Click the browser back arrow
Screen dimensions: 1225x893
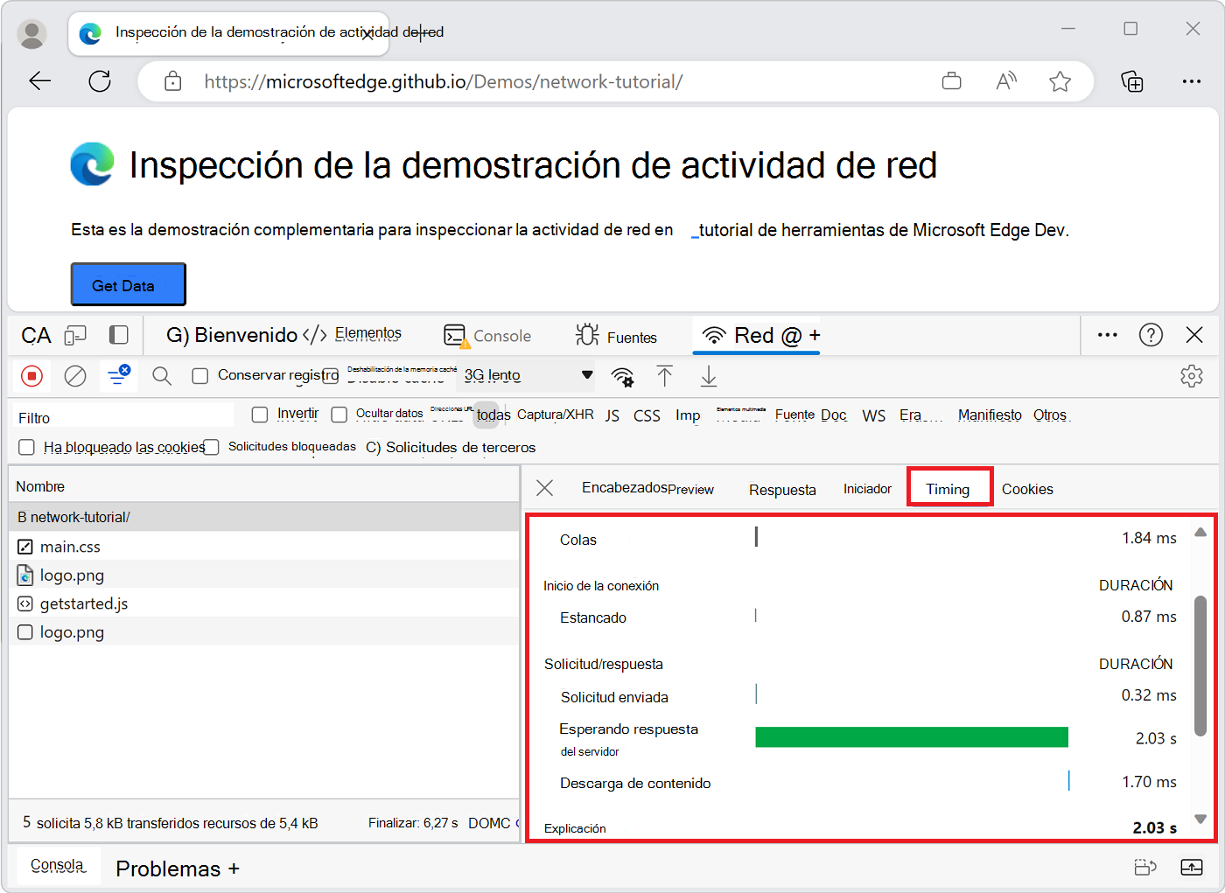[x=40, y=81]
